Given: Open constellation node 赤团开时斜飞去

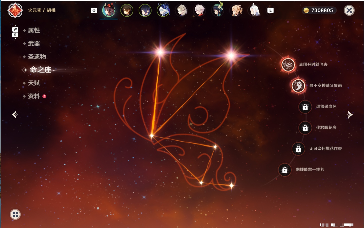Looking at the screenshot, I should click(288, 64).
